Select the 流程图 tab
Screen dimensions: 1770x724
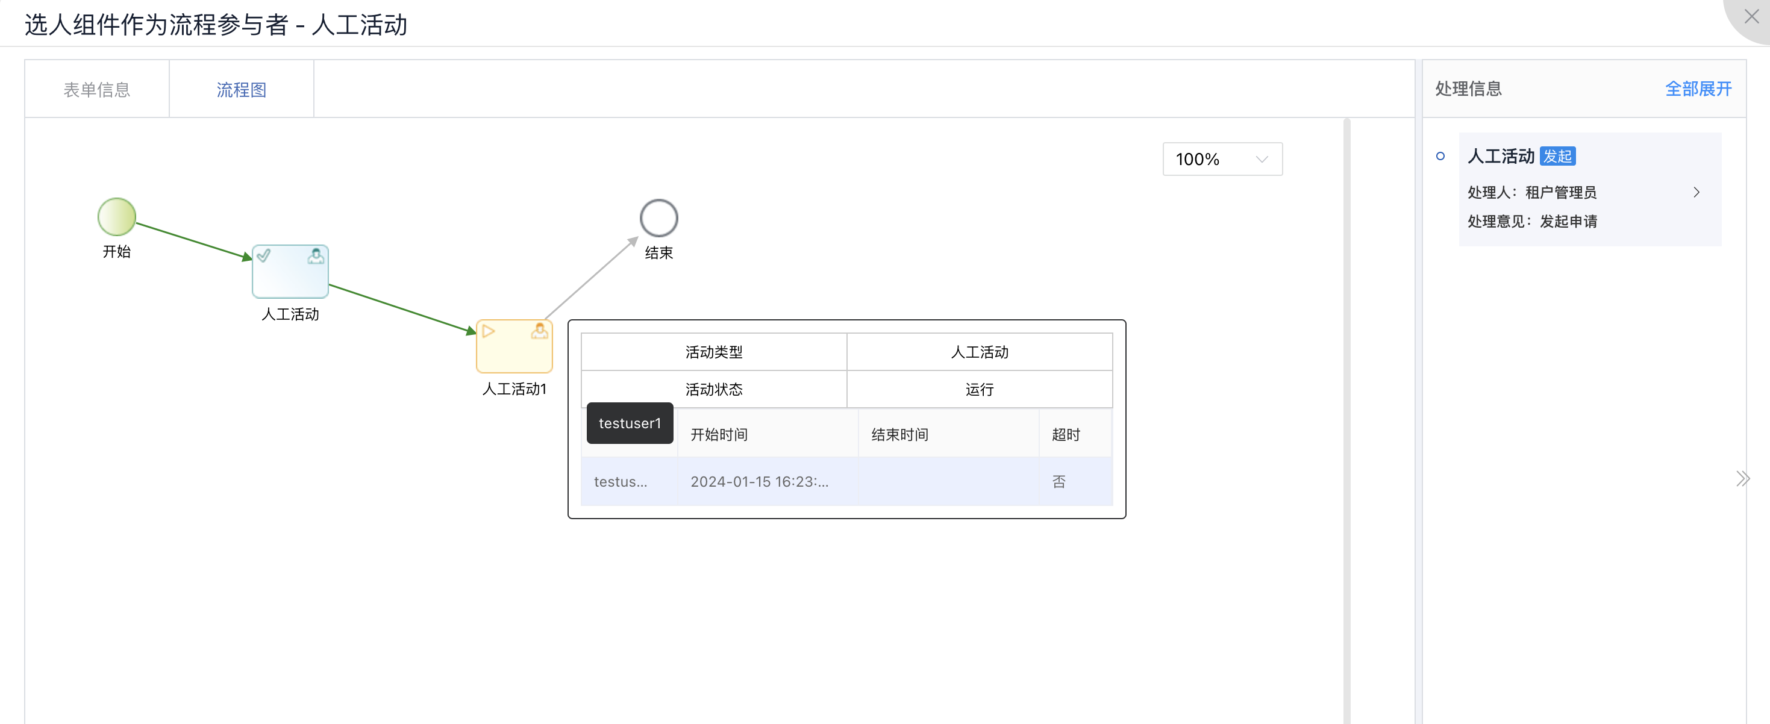pyautogui.click(x=241, y=90)
